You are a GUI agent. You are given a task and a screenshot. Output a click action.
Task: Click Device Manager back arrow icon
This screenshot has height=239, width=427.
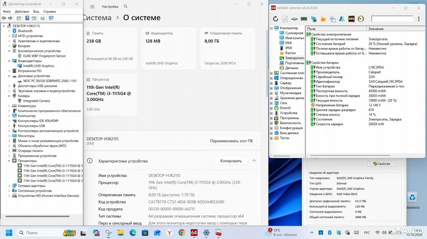(x=4, y=18)
